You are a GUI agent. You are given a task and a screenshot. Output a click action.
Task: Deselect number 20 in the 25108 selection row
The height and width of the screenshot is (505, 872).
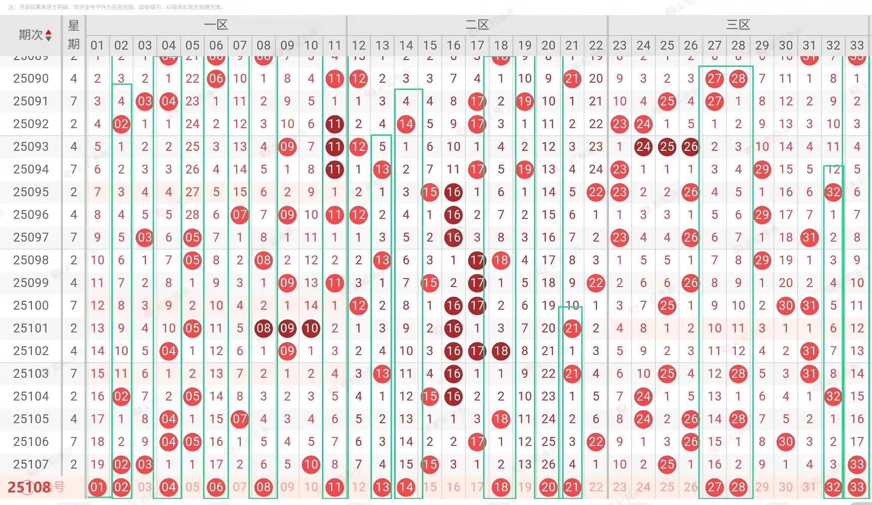click(548, 487)
